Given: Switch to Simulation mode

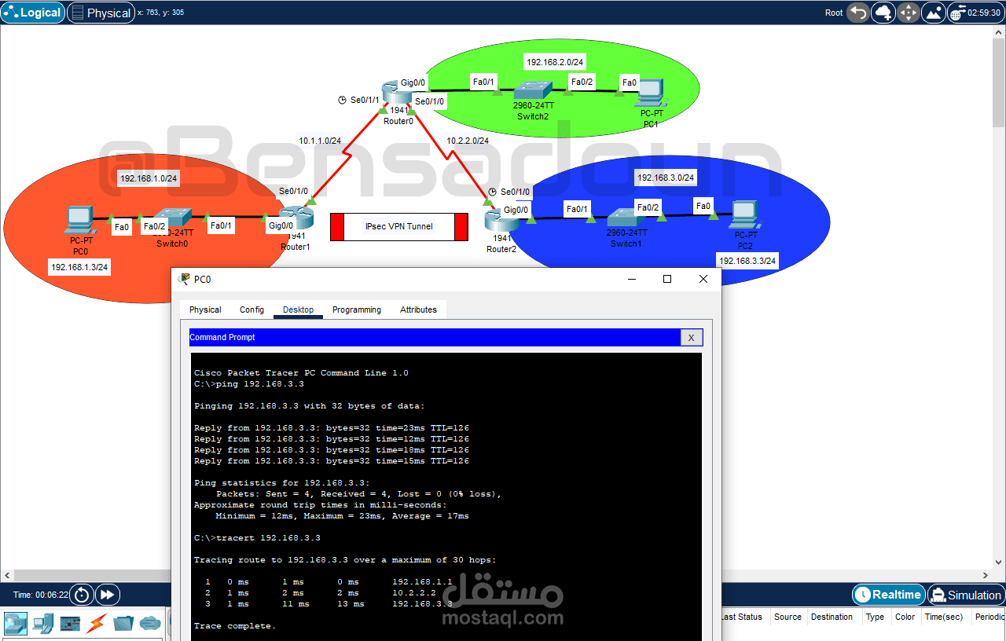Looking at the screenshot, I should [966, 595].
